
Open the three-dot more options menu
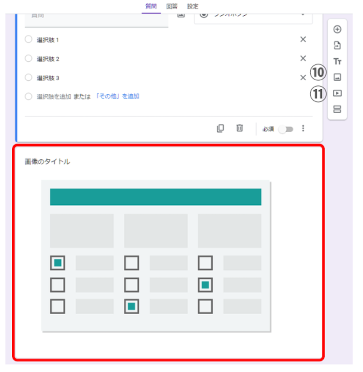[303, 129]
